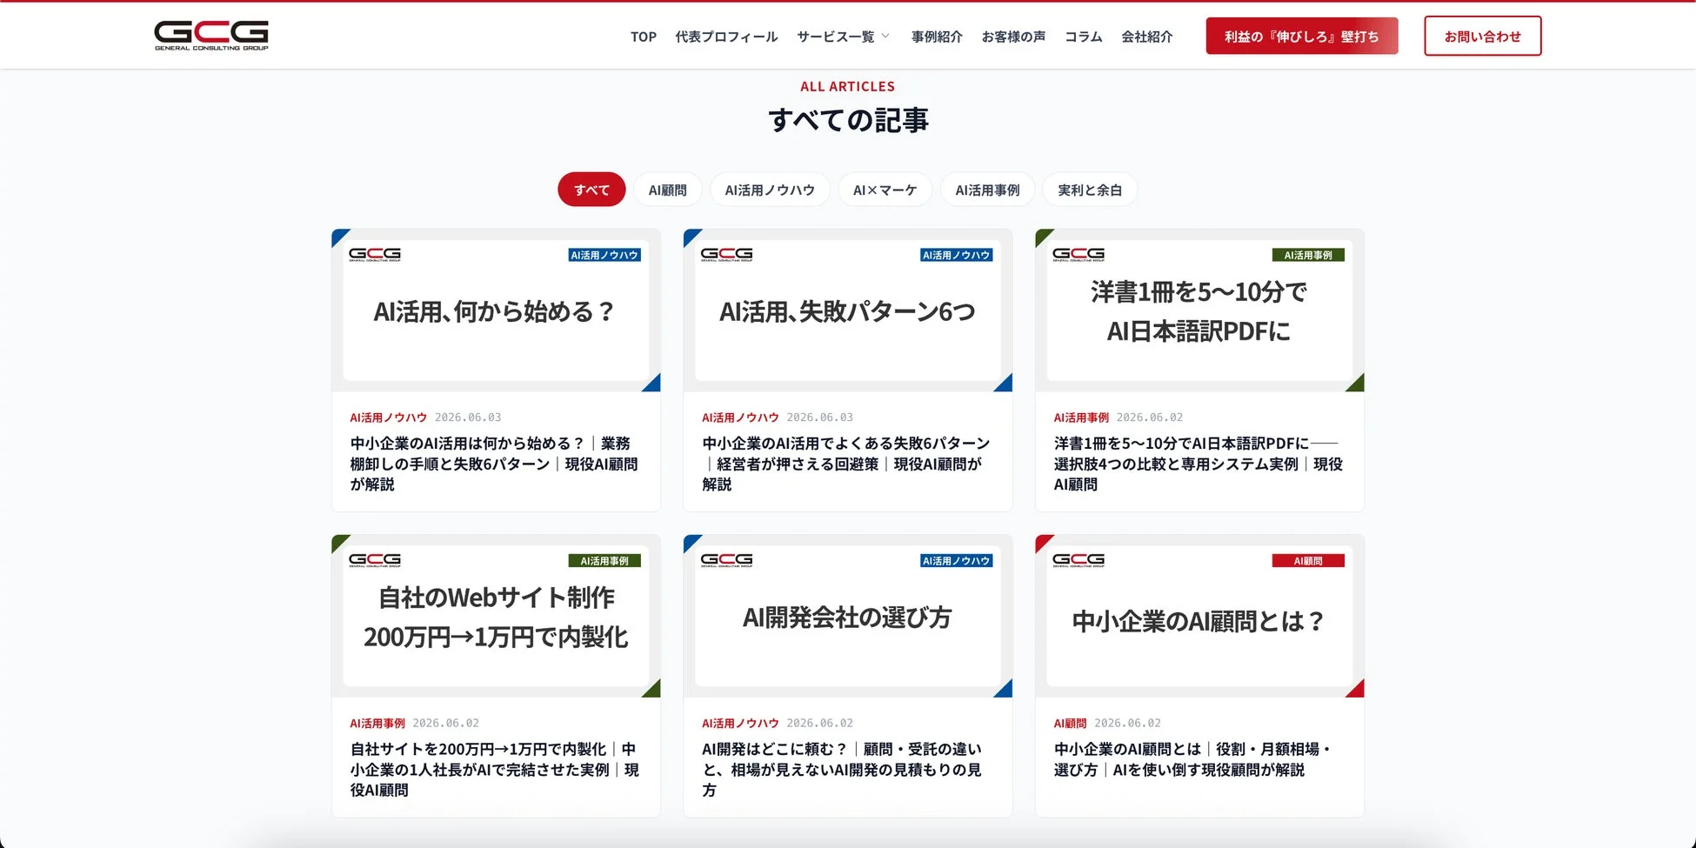Click the ALL ARTICLES heading text
Screen dimensions: 1696x848
tap(847, 86)
